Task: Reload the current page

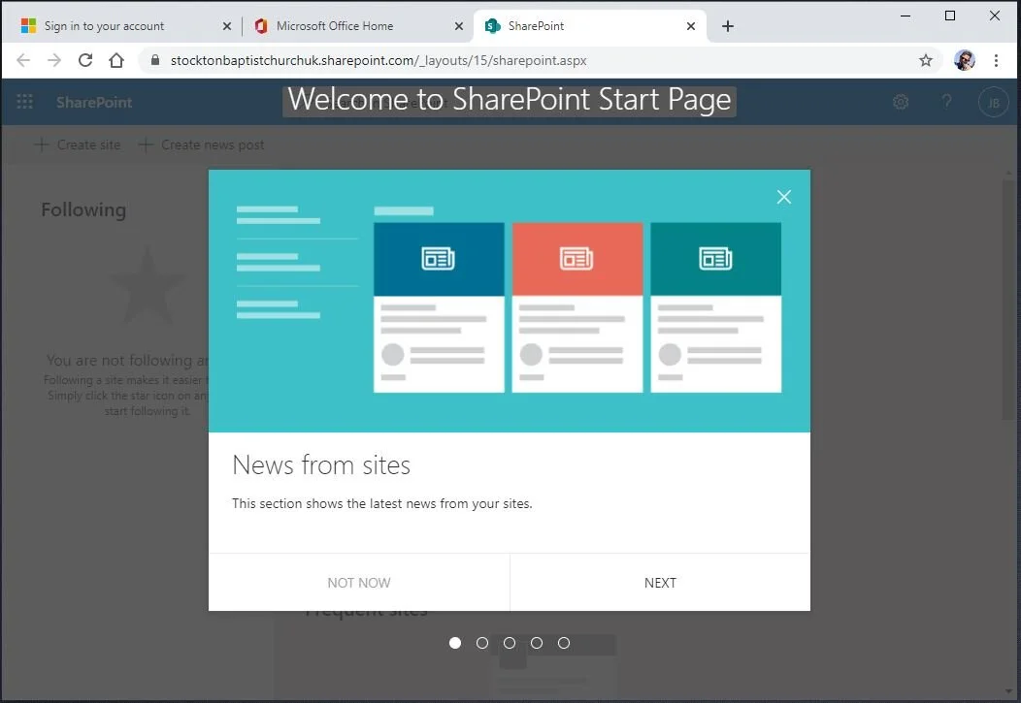Action: 85,60
